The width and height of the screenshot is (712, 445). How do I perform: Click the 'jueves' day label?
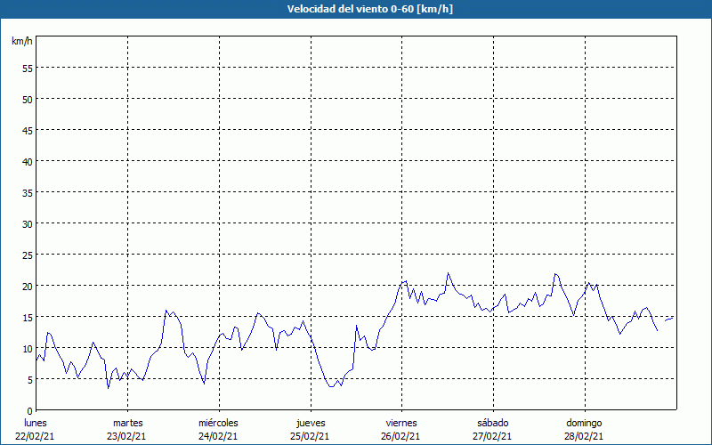coord(311,423)
